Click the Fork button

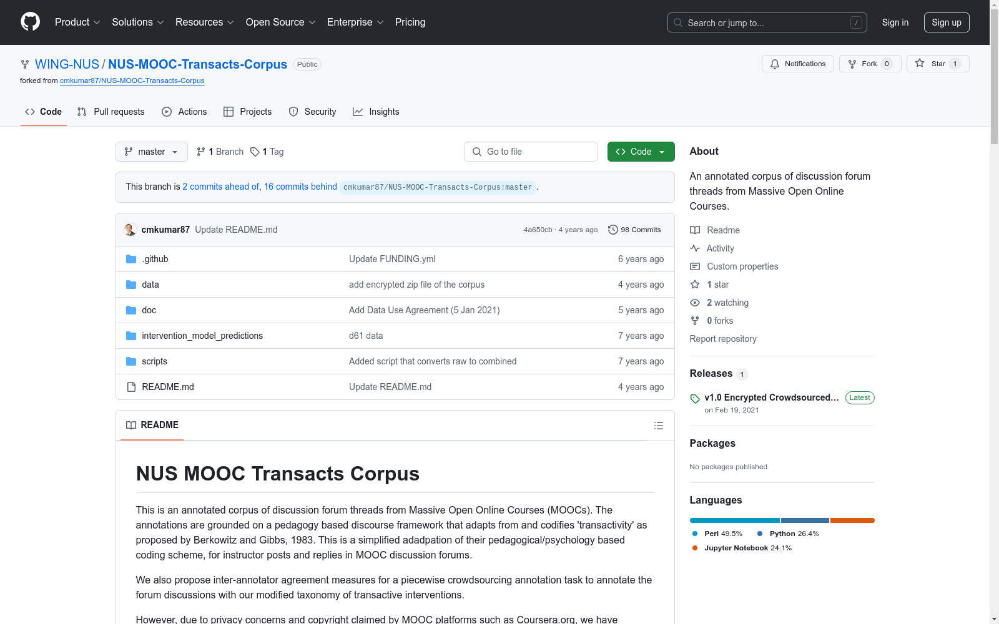coord(870,64)
